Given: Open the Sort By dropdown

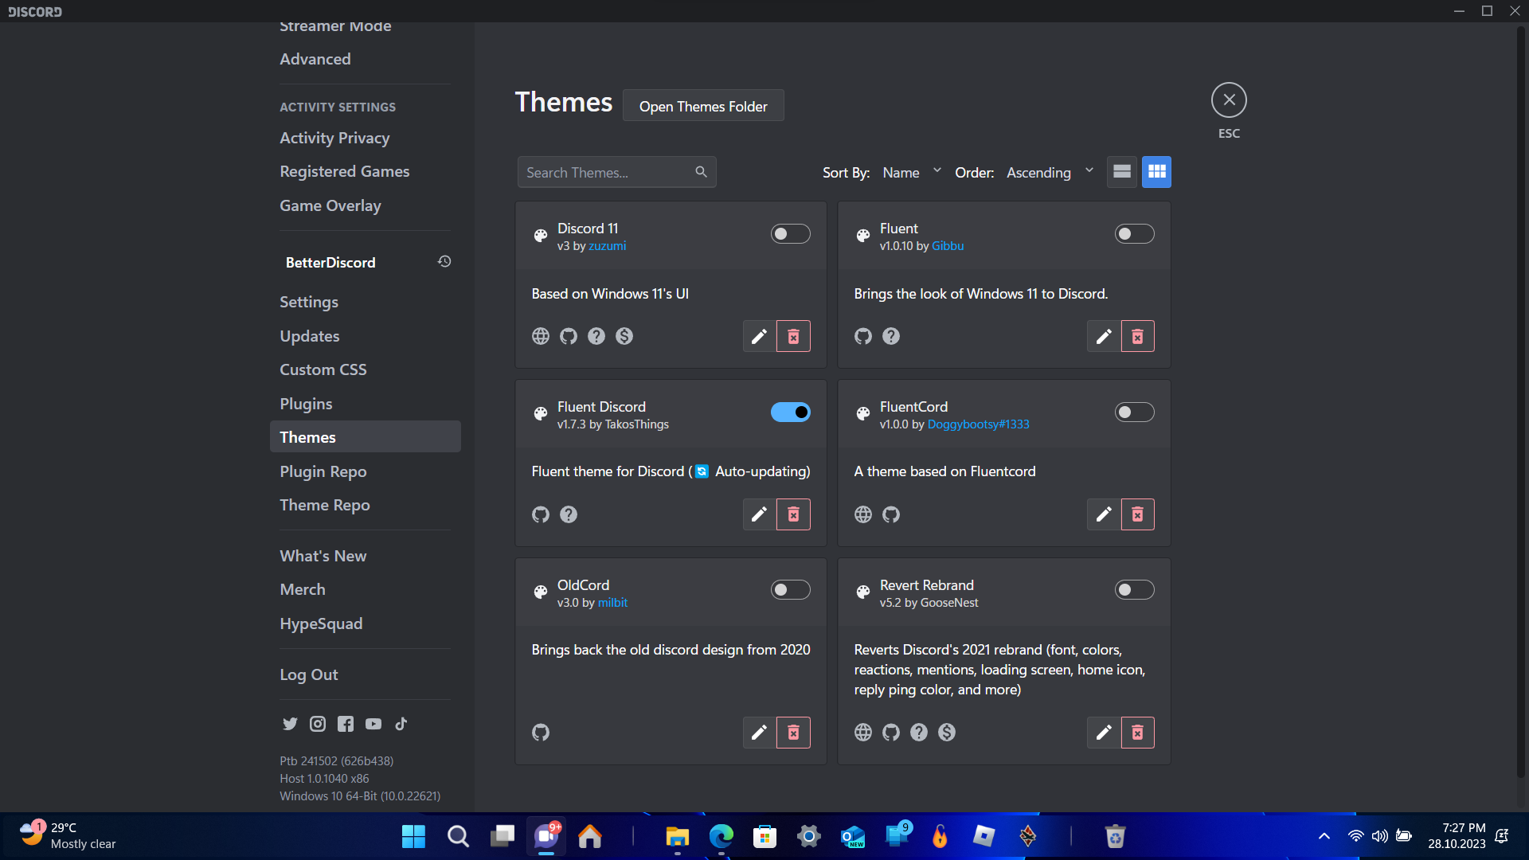Looking at the screenshot, I should [911, 172].
